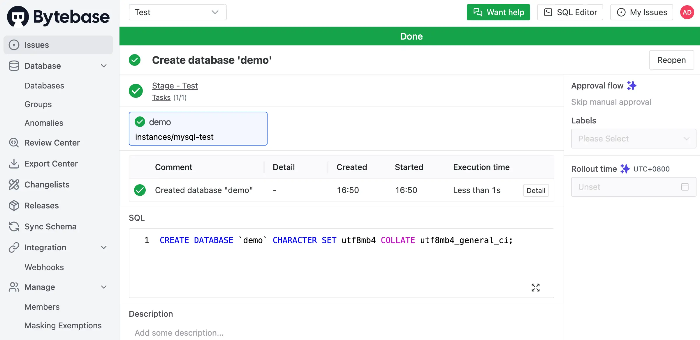
Task: Open Anomalies in the sidebar
Action: pos(44,123)
